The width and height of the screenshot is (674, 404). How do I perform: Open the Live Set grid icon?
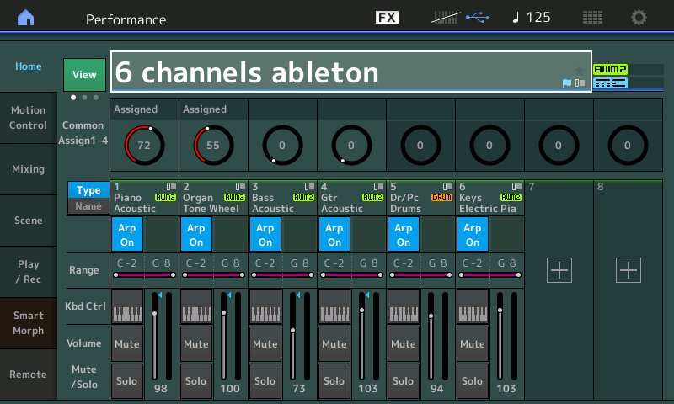592,18
